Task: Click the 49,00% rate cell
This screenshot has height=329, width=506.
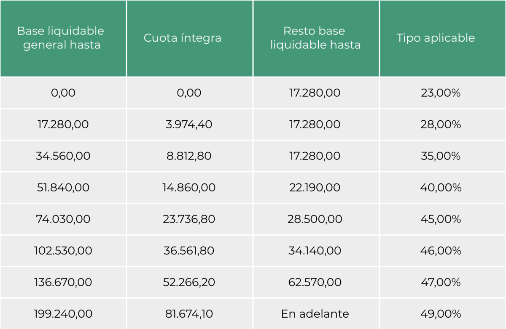Action: tap(442, 314)
